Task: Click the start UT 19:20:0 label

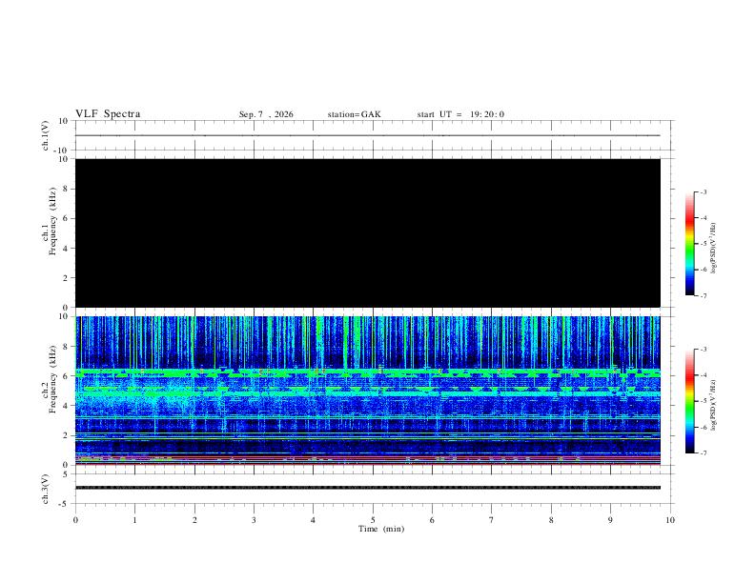Action: point(460,114)
